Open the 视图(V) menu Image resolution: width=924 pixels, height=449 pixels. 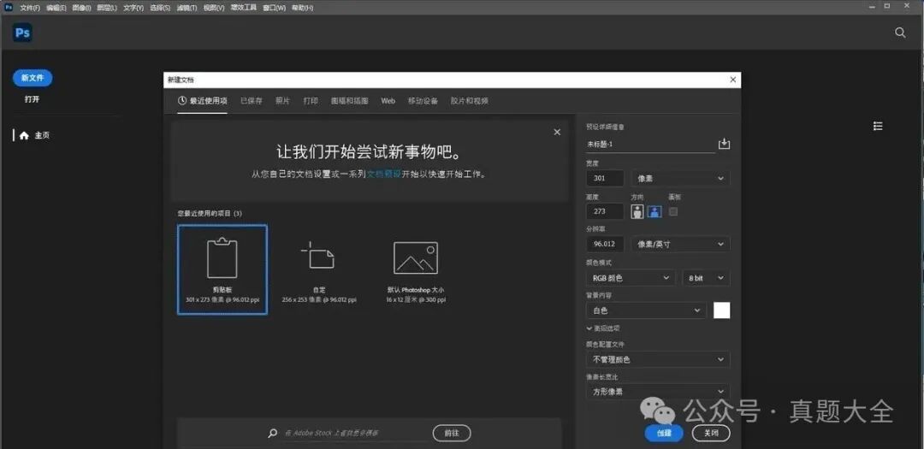[x=214, y=9]
